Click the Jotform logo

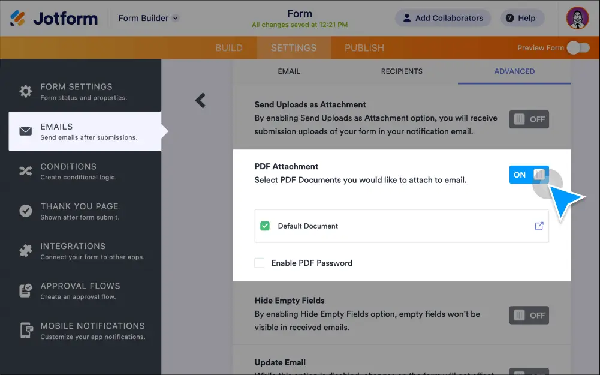53,18
